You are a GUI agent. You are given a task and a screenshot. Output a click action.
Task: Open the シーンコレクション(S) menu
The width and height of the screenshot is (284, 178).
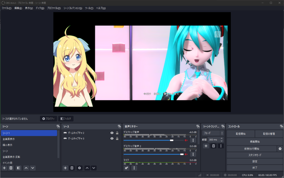tap(73, 8)
